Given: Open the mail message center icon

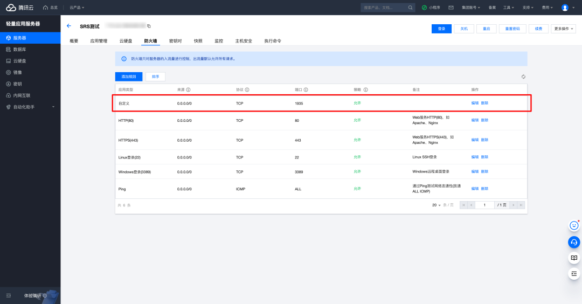Looking at the screenshot, I should coord(451,8).
